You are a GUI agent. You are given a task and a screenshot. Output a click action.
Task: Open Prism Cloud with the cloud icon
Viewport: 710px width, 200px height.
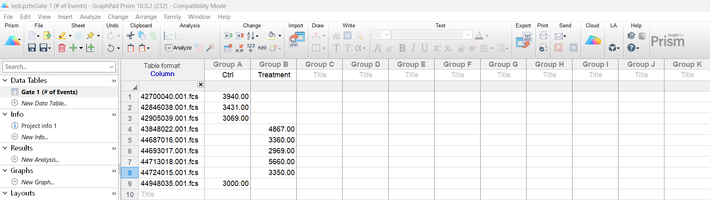point(593,40)
